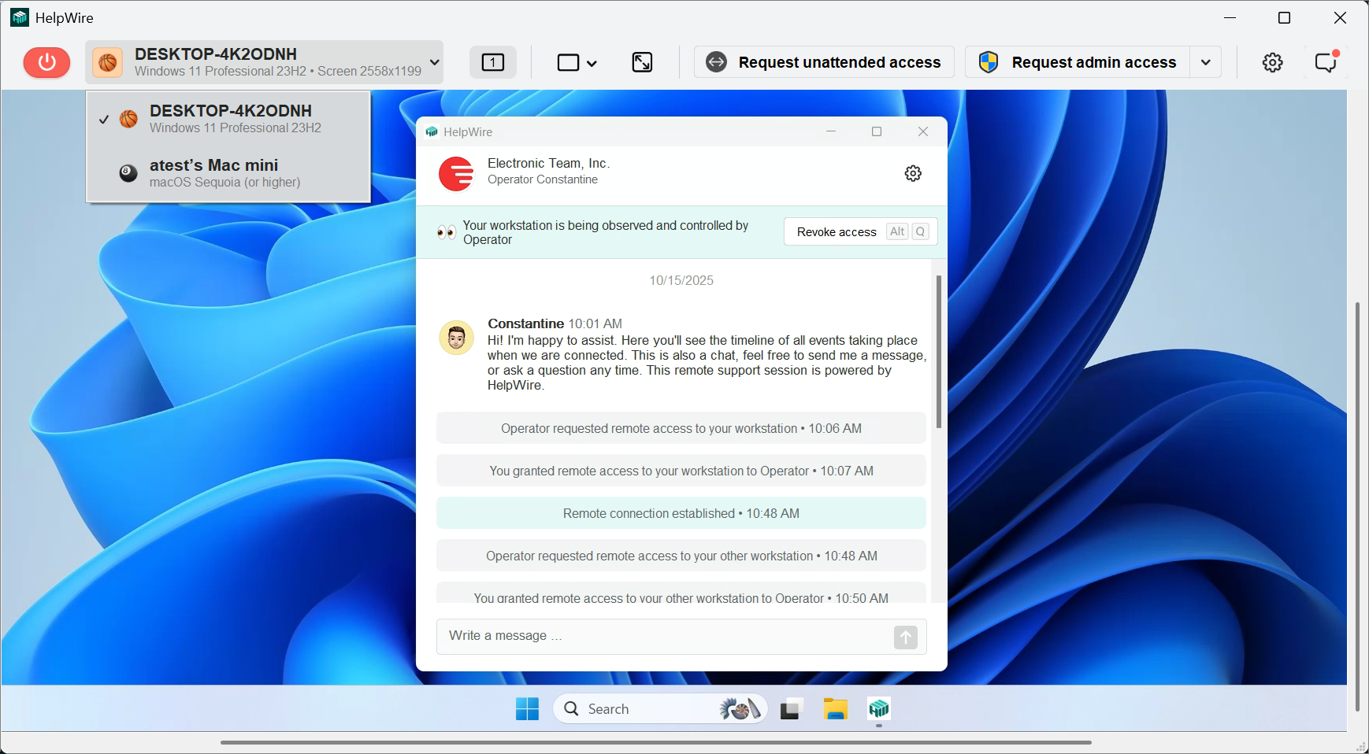Send message using the arrow-up button

tap(905, 637)
